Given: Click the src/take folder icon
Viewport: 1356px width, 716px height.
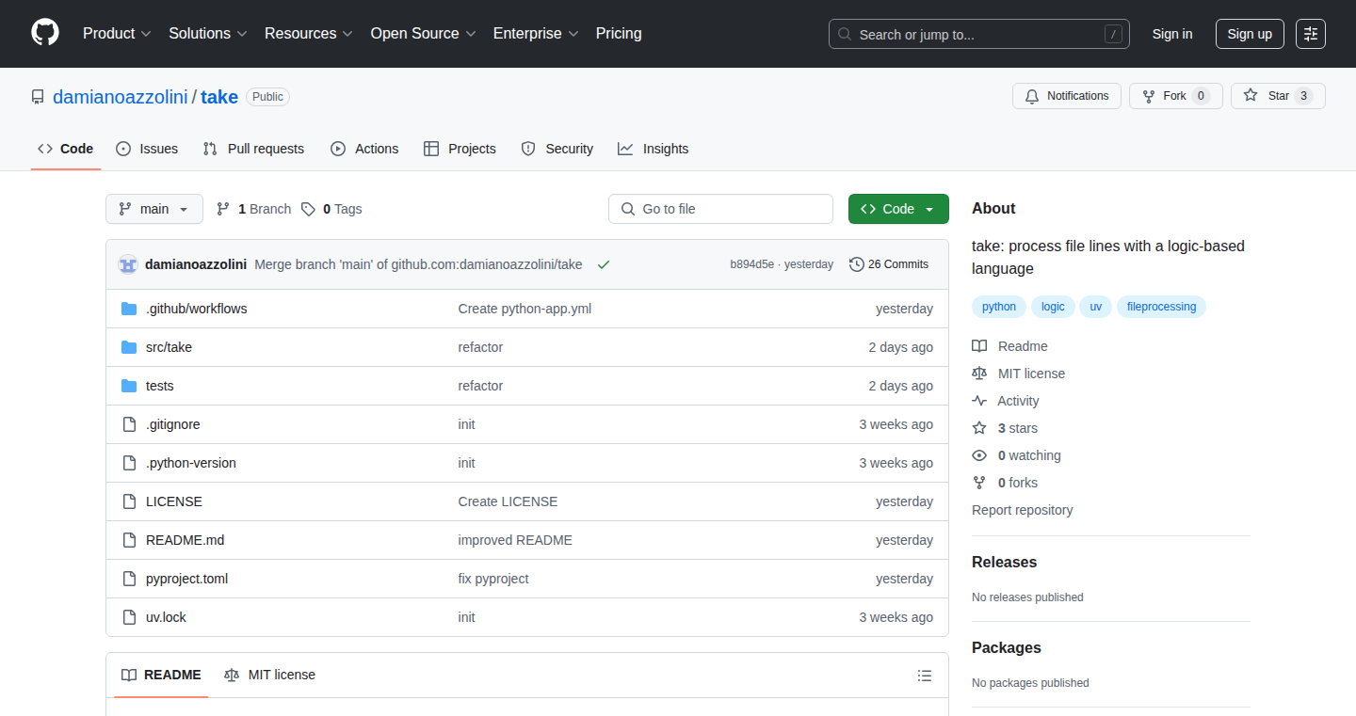Looking at the screenshot, I should [x=129, y=347].
